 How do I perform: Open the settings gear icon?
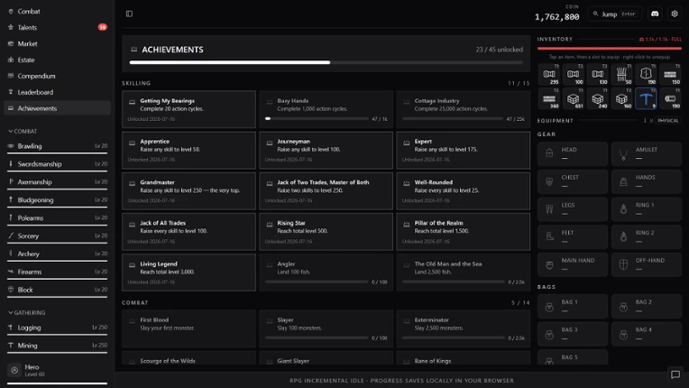point(675,14)
